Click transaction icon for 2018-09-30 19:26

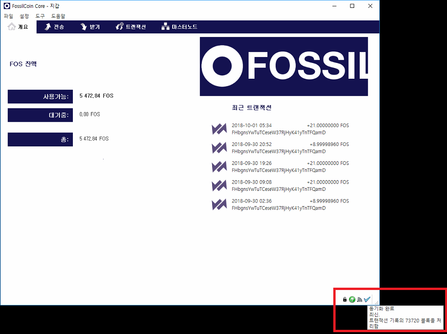coord(219,167)
